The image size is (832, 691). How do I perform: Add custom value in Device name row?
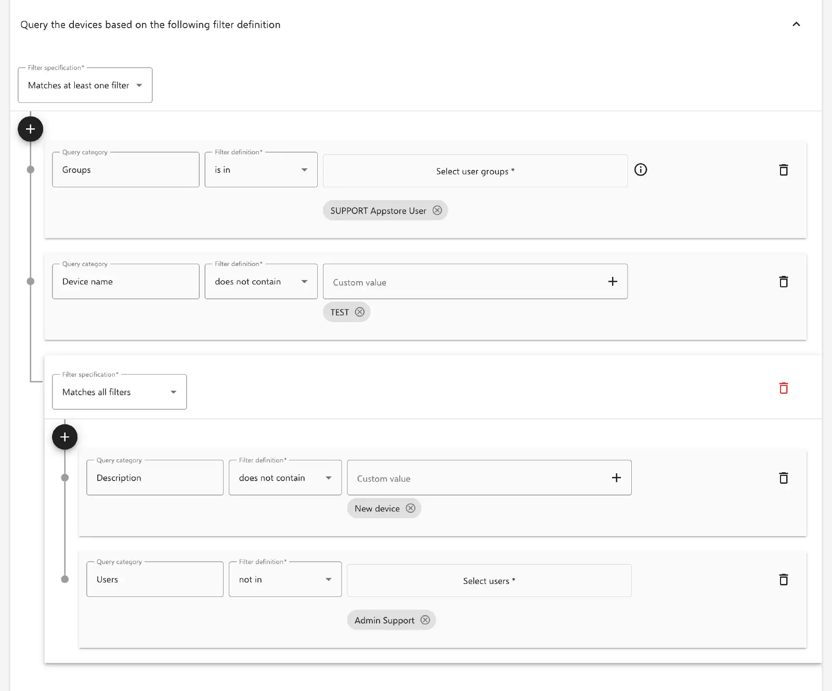(x=613, y=282)
